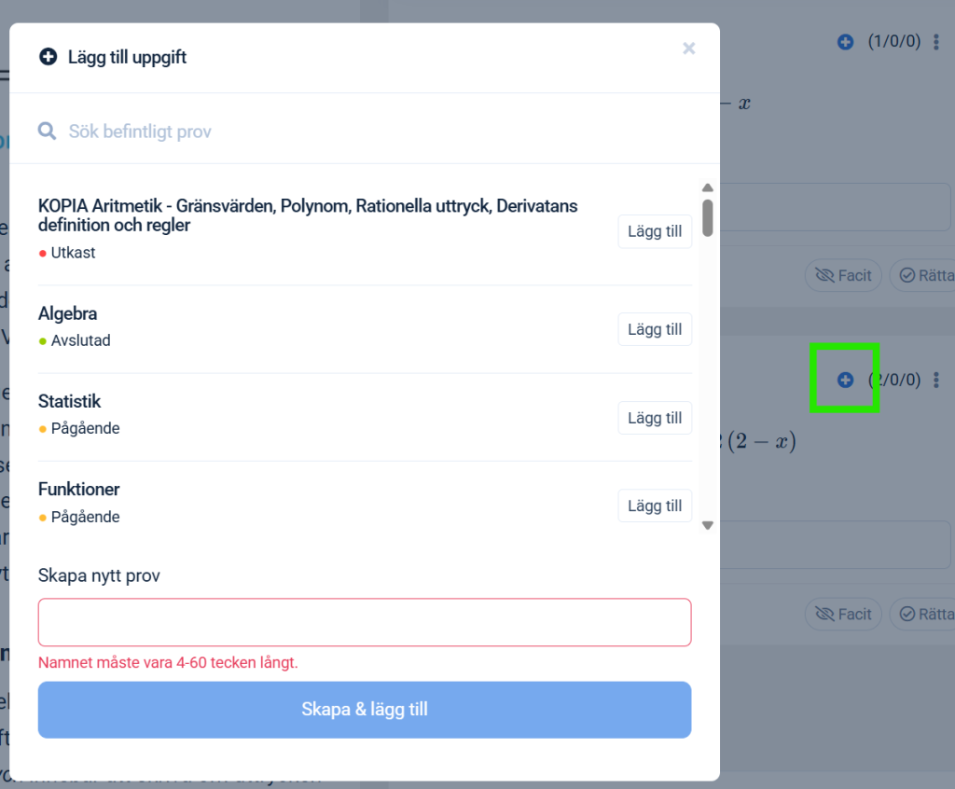The height and width of the screenshot is (789, 955).
Task: Click the magnifier search icon
Action: (47, 131)
